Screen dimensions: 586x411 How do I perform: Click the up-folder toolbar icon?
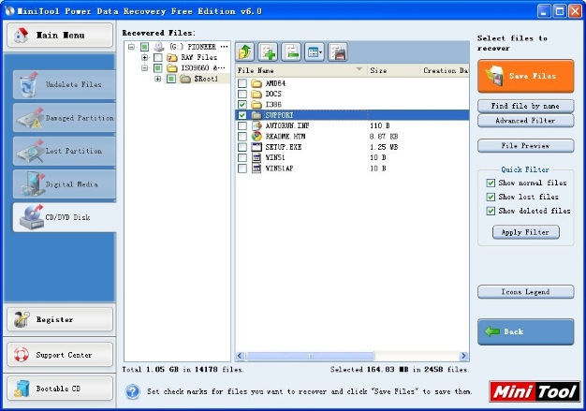(244, 51)
